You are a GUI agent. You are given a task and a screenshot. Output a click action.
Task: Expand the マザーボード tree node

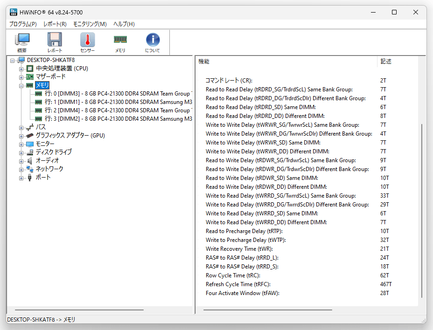click(x=21, y=77)
